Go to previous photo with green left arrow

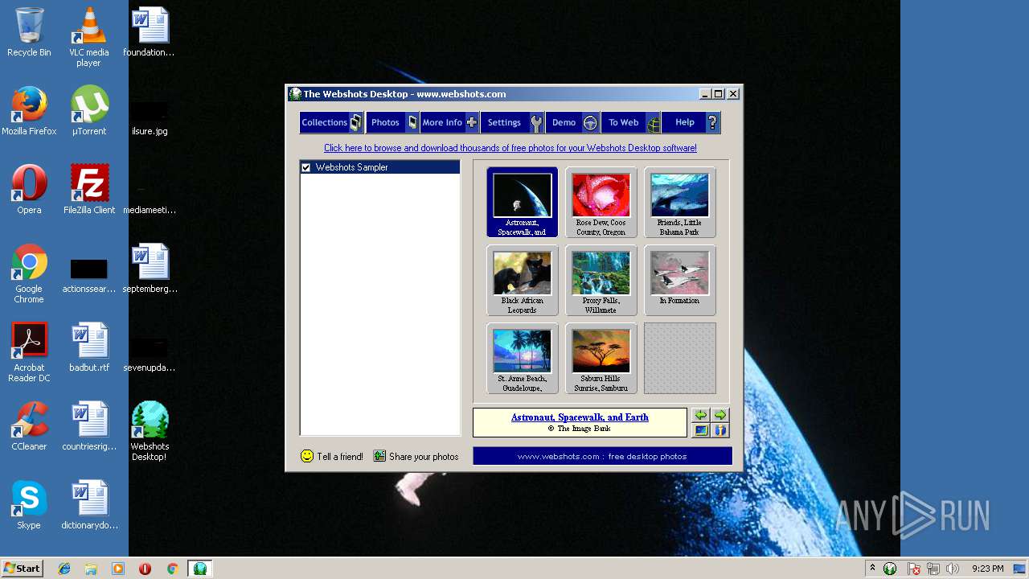[x=701, y=415]
